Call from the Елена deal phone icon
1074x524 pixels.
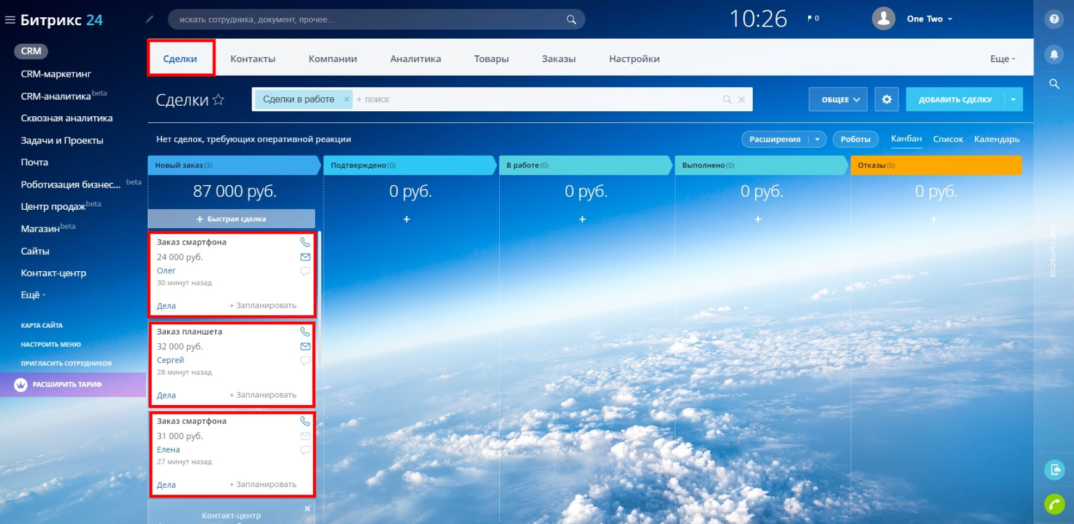tap(305, 421)
